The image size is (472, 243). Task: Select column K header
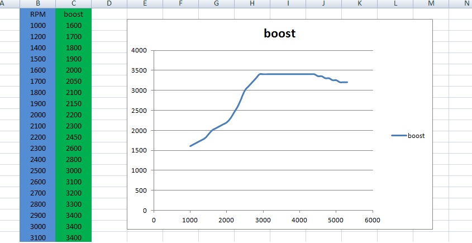(359, 3)
